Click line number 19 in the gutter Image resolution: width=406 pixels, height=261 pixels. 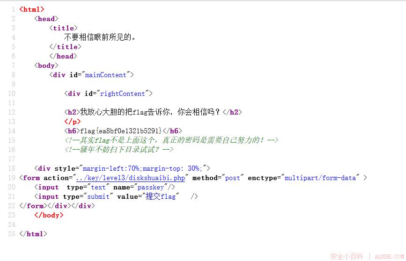[x=12, y=178]
